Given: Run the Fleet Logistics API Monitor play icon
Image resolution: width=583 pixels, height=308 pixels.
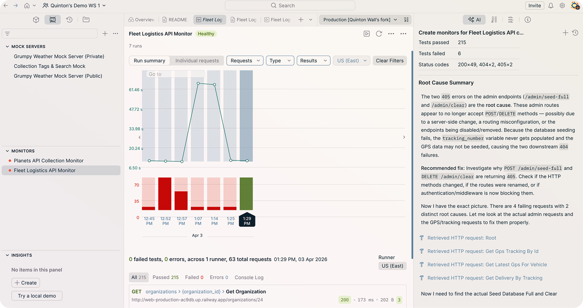Looking at the screenshot, I should click(x=367, y=34).
